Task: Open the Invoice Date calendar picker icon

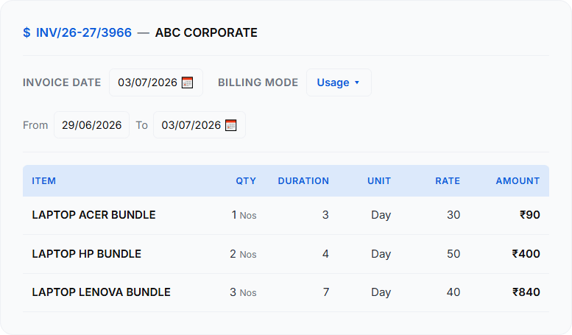Action: click(187, 82)
